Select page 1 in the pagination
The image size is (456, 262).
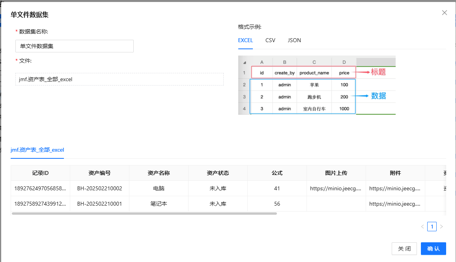[x=432, y=227]
